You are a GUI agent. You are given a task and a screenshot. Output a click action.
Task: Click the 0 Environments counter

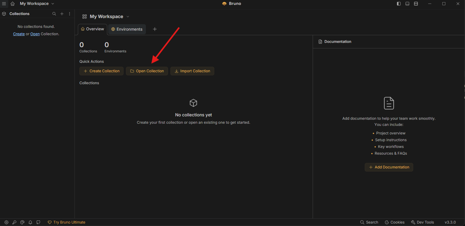115,47
